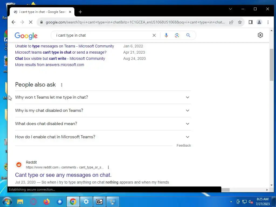Screen dimensions: 276x207
Task: Open 'Chat box visible but can't write' link
Action: point(60,58)
